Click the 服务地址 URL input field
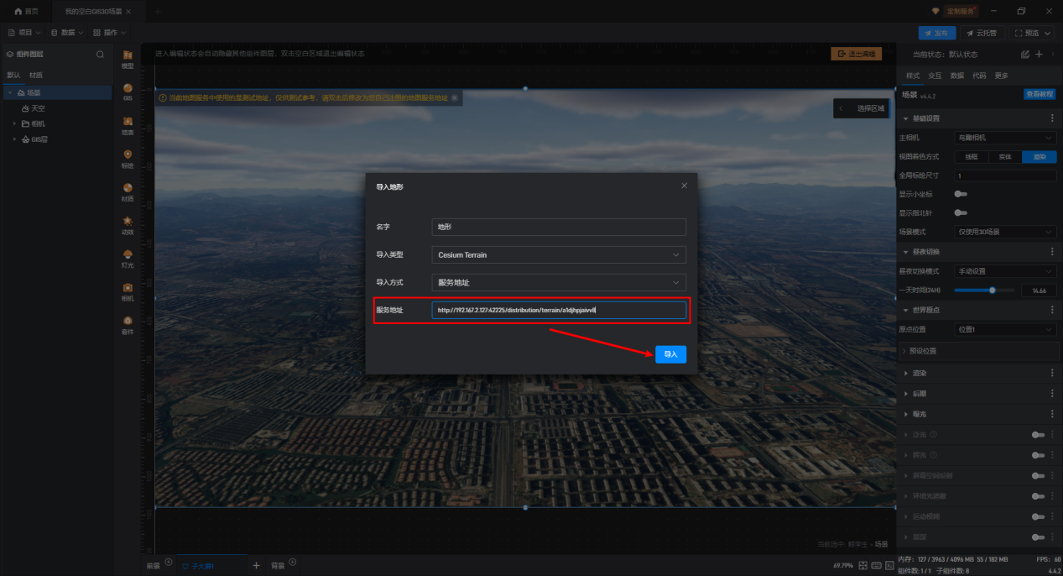1063x576 pixels. pos(559,310)
